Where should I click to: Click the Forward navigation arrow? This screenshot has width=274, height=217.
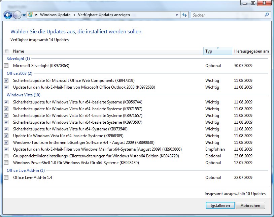[x=17, y=15]
